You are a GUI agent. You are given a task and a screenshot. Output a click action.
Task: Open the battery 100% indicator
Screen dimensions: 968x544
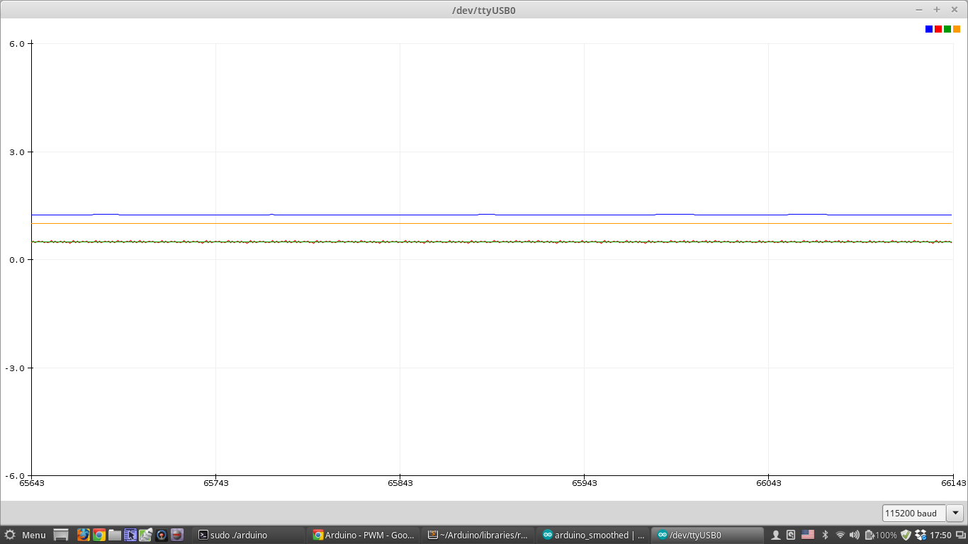coord(882,535)
